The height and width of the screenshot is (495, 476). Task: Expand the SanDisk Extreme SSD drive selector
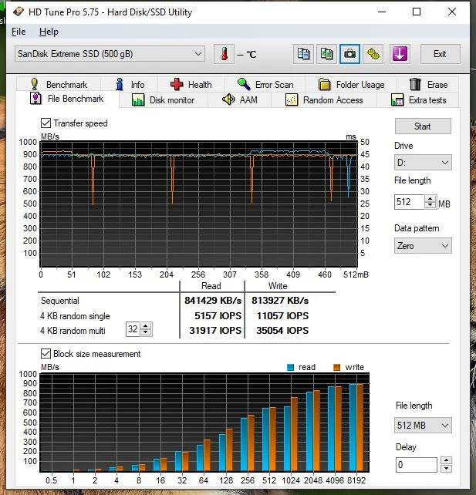point(110,54)
